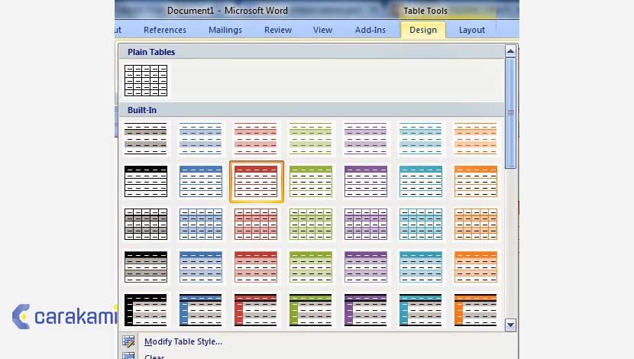
Task: Use orange first-column medium style in fifth built-in row
Action: point(475,310)
